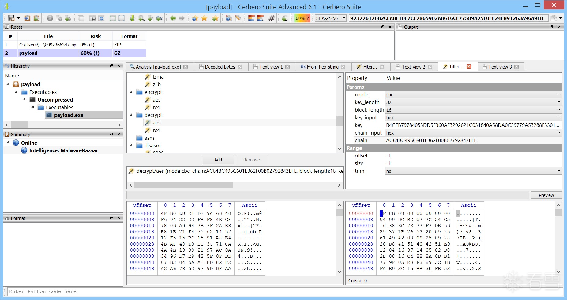567x300 pixels.
Task: Collapse the decrypt filter folder
Action: tap(131, 115)
